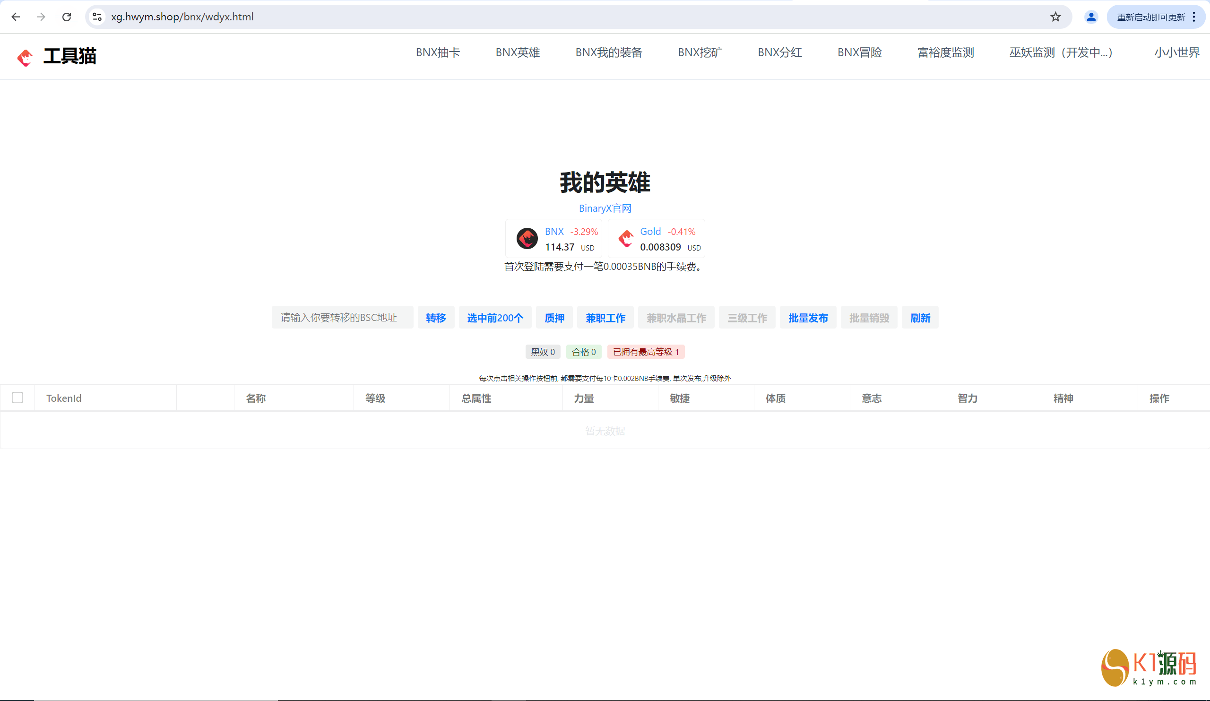Viewport: 1210px width, 701px height.
Task: Click the 转移 button
Action: point(436,317)
